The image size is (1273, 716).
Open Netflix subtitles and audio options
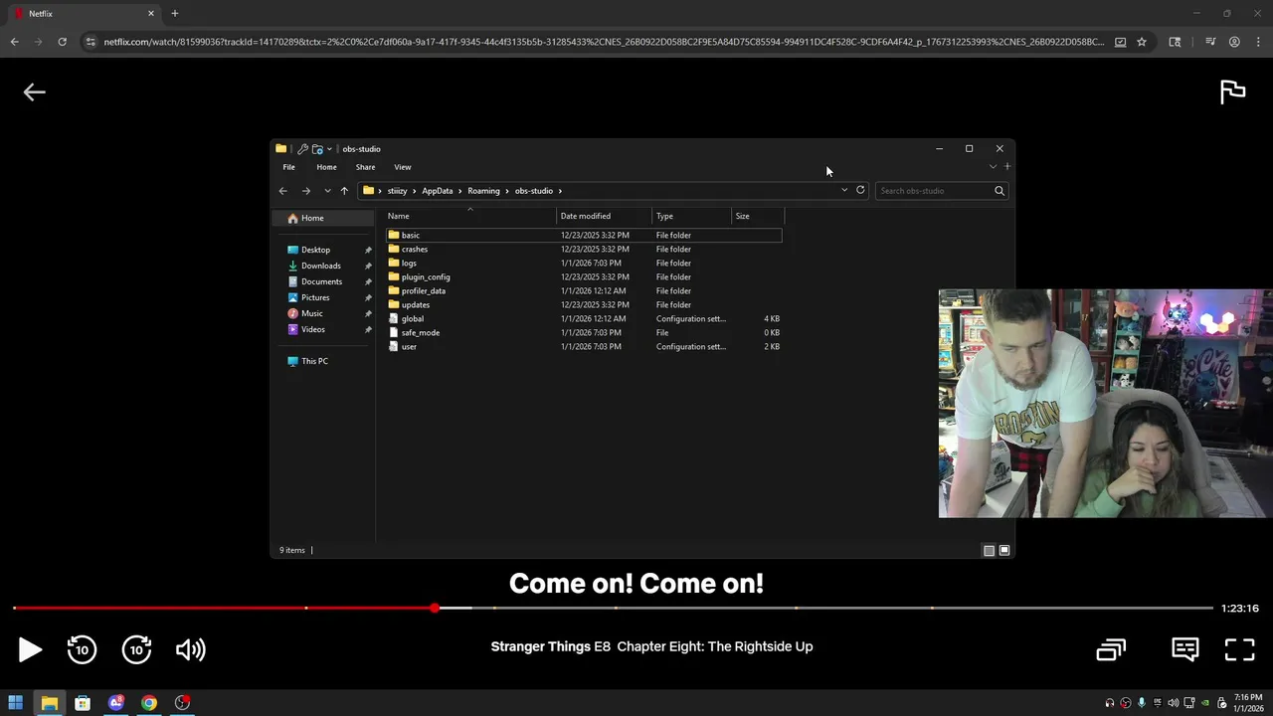coord(1184,649)
